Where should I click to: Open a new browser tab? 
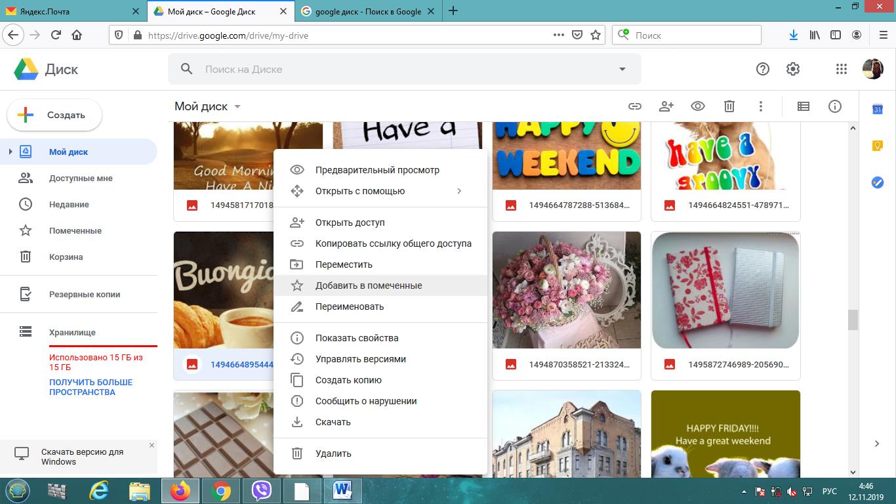pos(453,11)
